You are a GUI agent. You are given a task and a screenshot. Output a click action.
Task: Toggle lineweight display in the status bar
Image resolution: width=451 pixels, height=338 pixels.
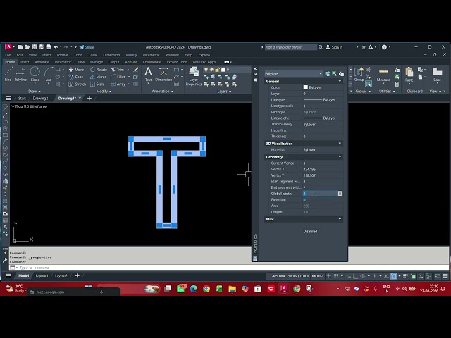click(405, 276)
